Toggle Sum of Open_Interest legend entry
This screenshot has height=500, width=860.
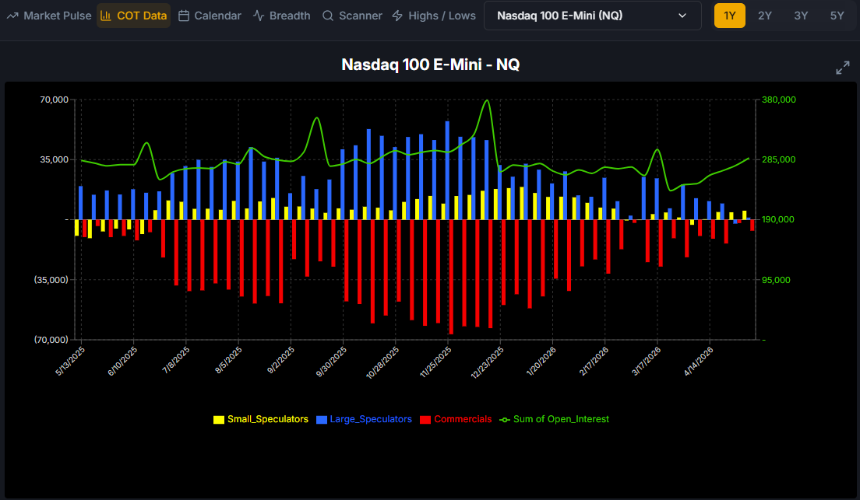(554, 419)
